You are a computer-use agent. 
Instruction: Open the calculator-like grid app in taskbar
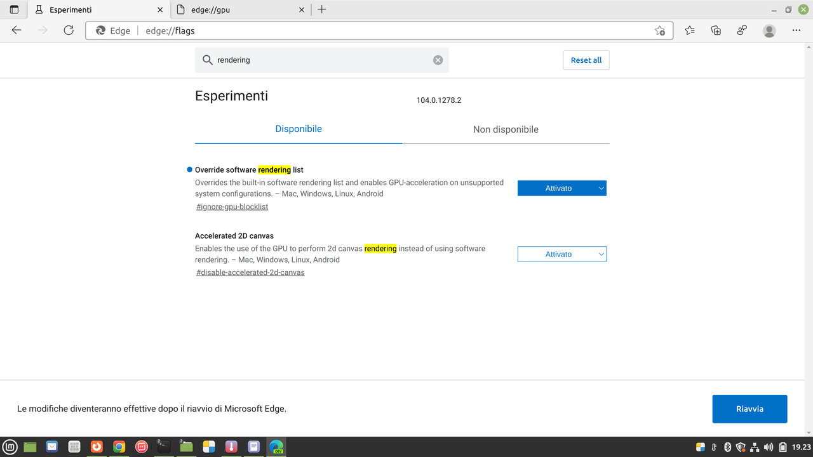[74, 447]
